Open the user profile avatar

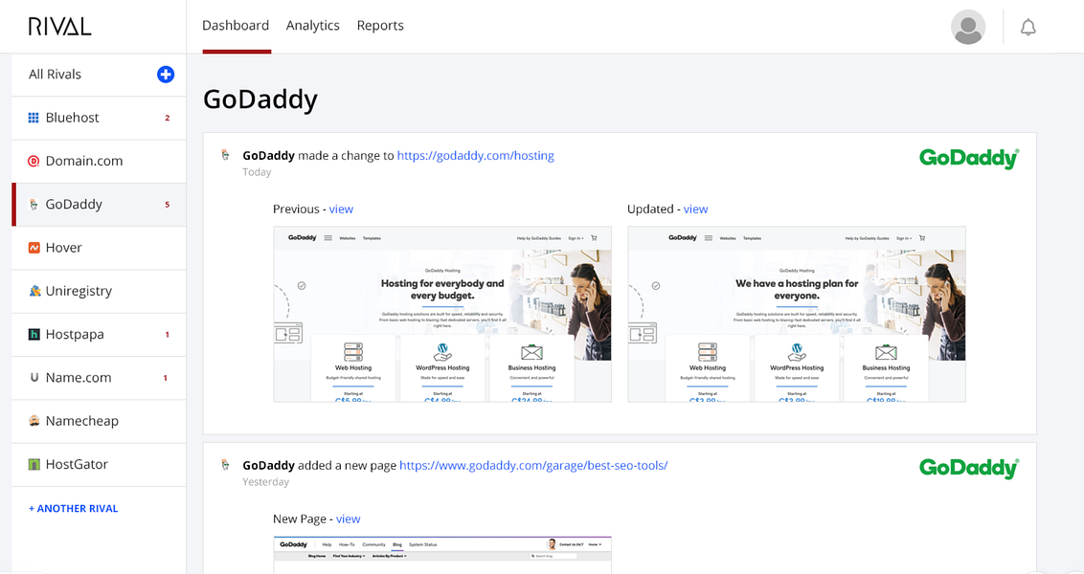pos(968,27)
